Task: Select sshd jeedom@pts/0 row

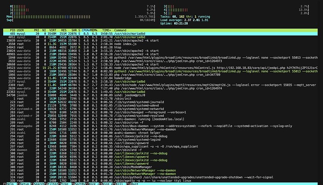Action: pos(160,95)
